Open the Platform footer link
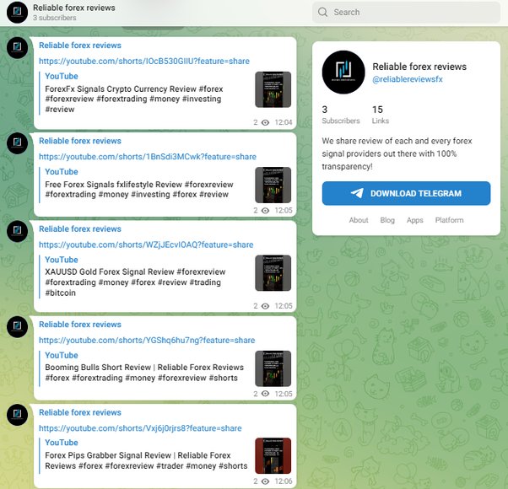 point(450,220)
